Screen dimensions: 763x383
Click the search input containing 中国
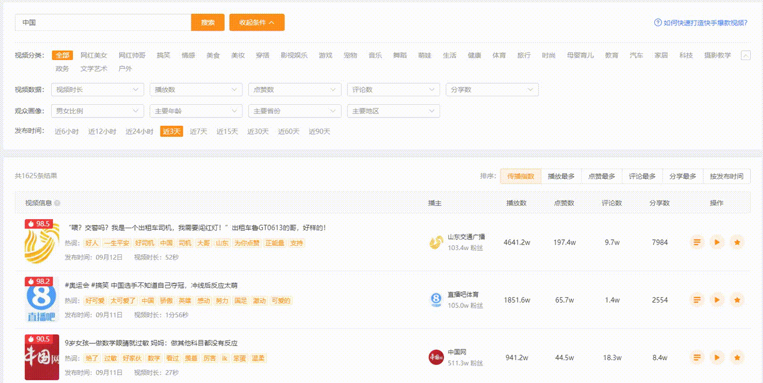103,22
